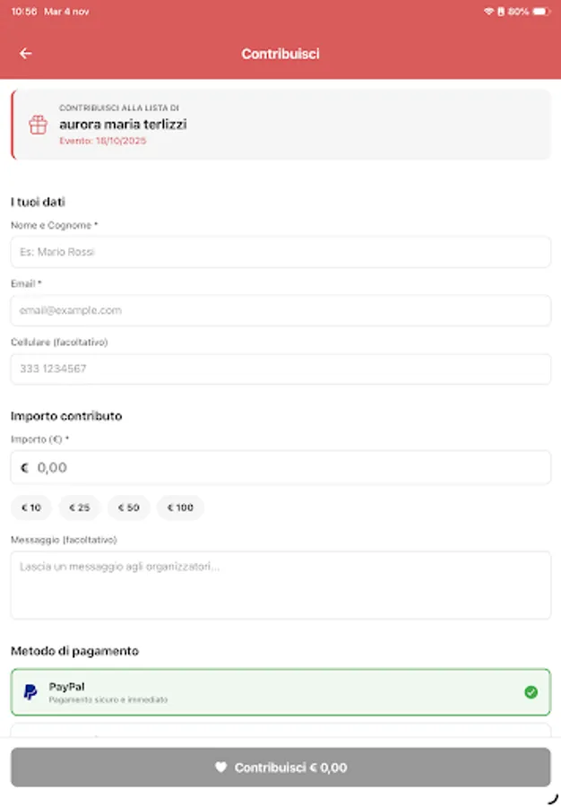Focus the Email address field

click(x=280, y=310)
